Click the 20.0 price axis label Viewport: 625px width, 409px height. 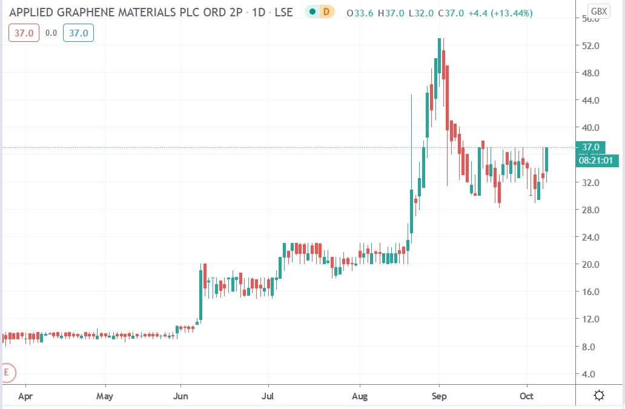590,264
